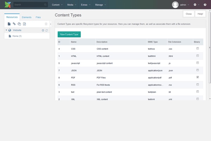Sort by the ID column header
This screenshot has width=211, height=141.
(64, 42)
